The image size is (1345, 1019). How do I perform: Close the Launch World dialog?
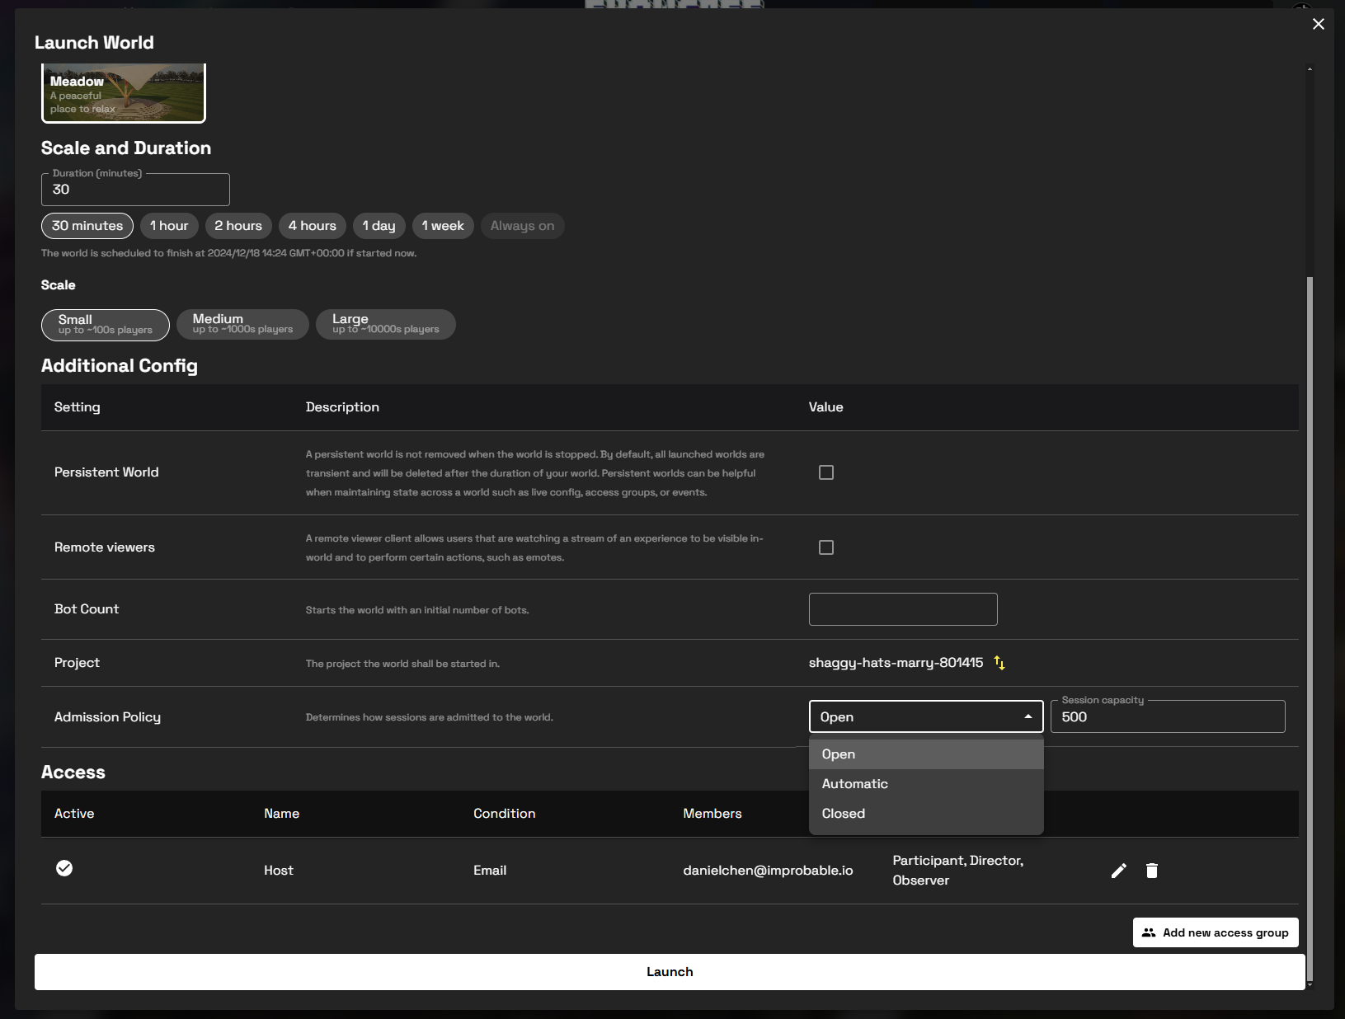click(1318, 24)
